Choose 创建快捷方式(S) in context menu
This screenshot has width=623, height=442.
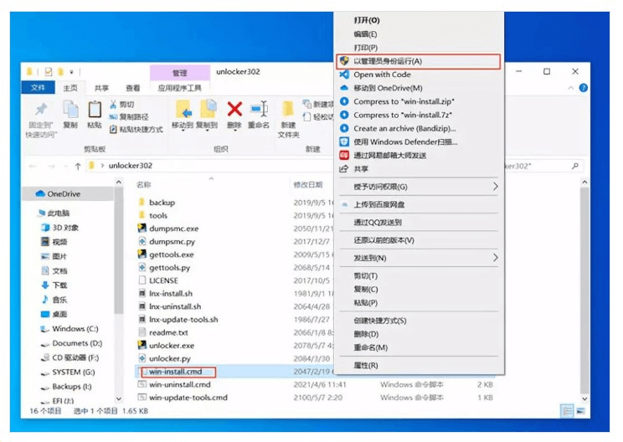(x=420, y=321)
